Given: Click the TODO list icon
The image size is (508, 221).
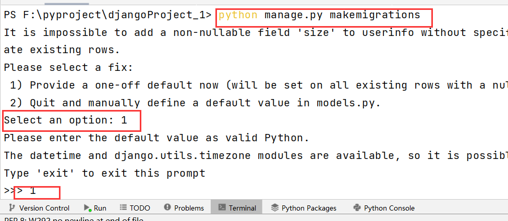Looking at the screenshot, I should point(123,208).
